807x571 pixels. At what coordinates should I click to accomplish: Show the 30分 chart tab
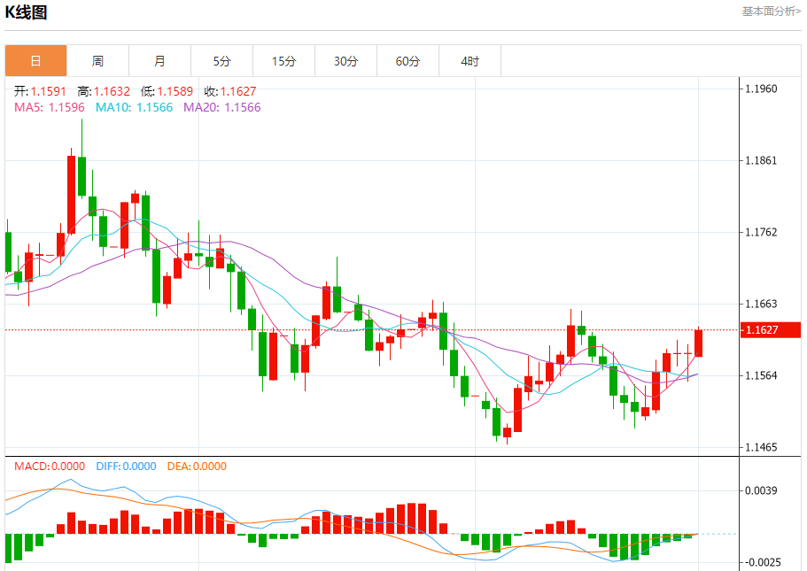(345, 61)
